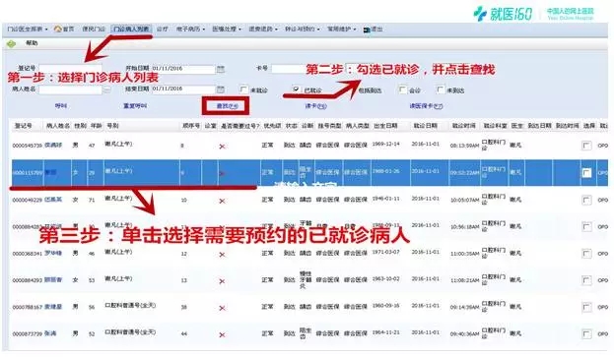Click the 登记号 input field

tap(71, 69)
